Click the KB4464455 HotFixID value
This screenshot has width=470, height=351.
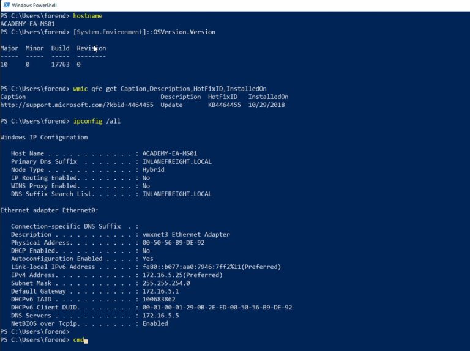225,105
